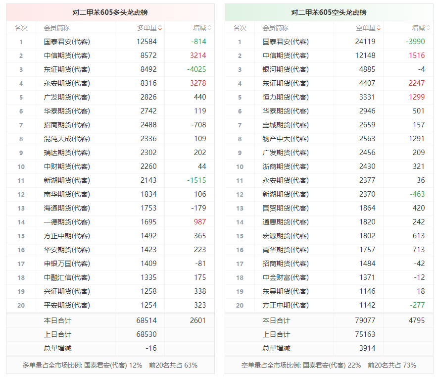This screenshot has height=377, width=437.
Task: Click long volume value 12584
Action: tap(146, 42)
